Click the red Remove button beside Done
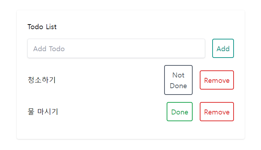The height and width of the screenshot is (150, 261). [x=217, y=112]
